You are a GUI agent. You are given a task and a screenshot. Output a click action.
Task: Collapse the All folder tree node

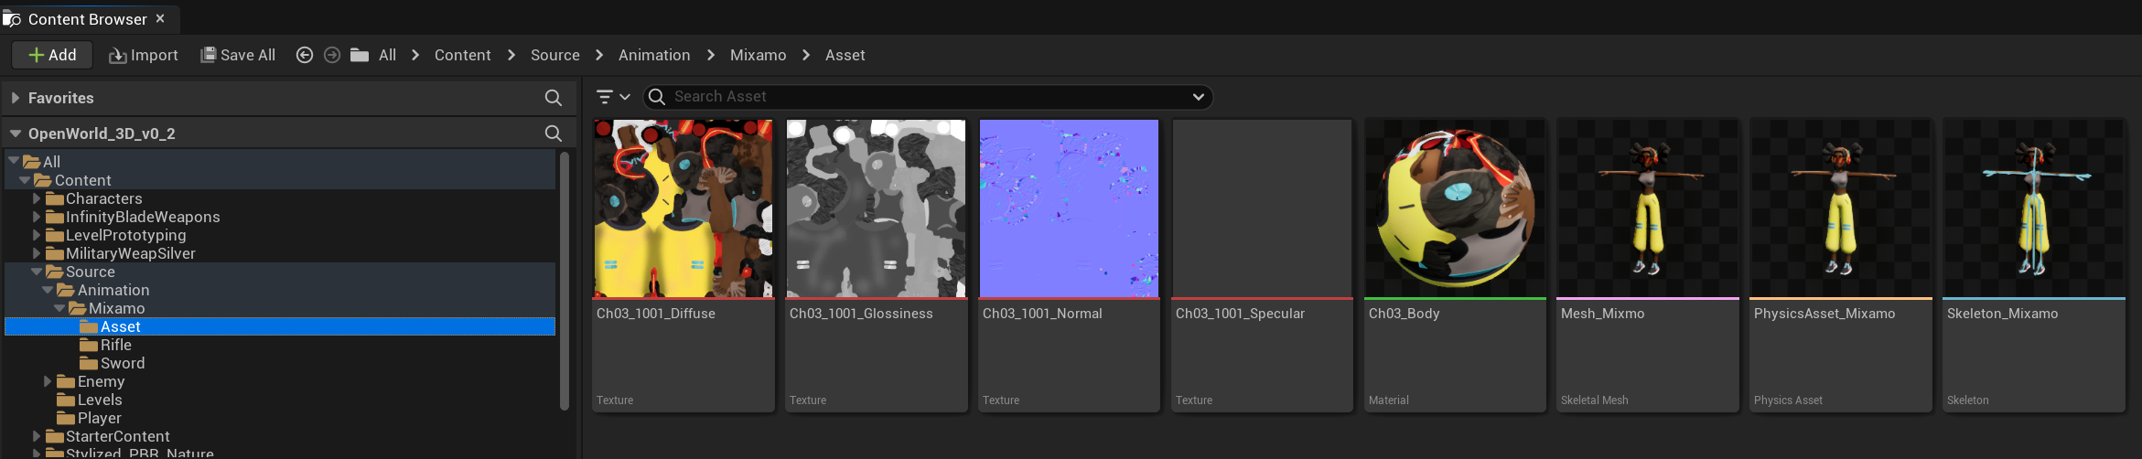click(14, 161)
